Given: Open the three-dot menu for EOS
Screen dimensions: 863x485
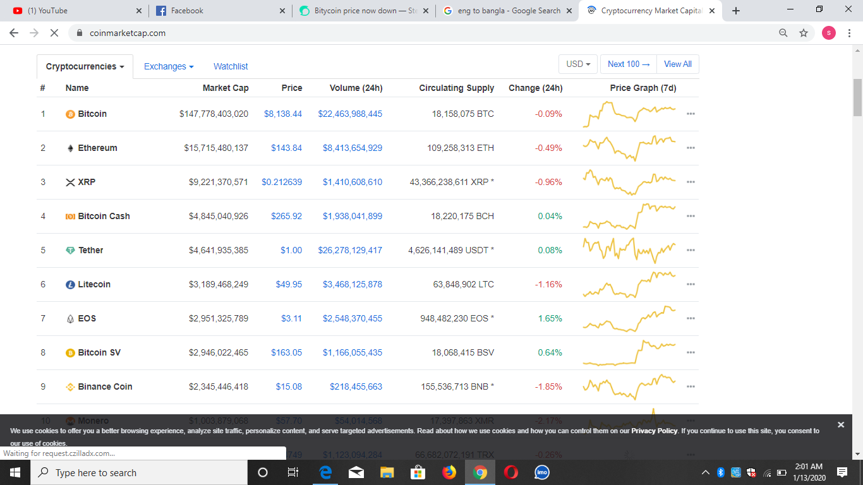Looking at the screenshot, I should (691, 318).
